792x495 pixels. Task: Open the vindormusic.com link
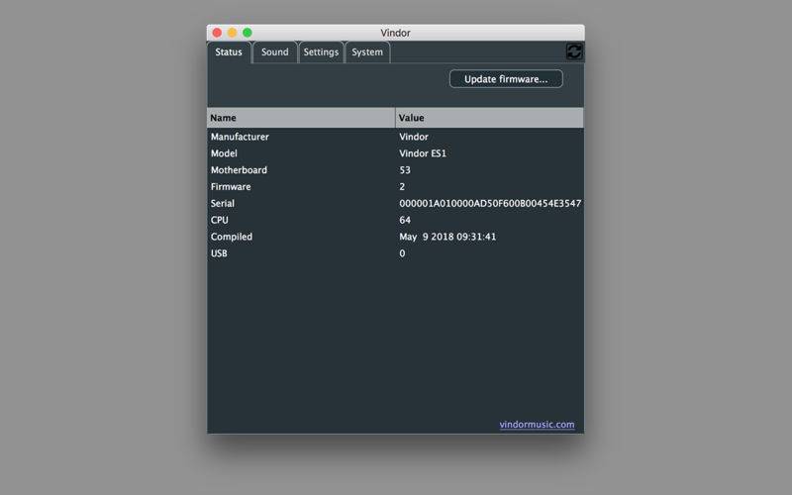[537, 425]
